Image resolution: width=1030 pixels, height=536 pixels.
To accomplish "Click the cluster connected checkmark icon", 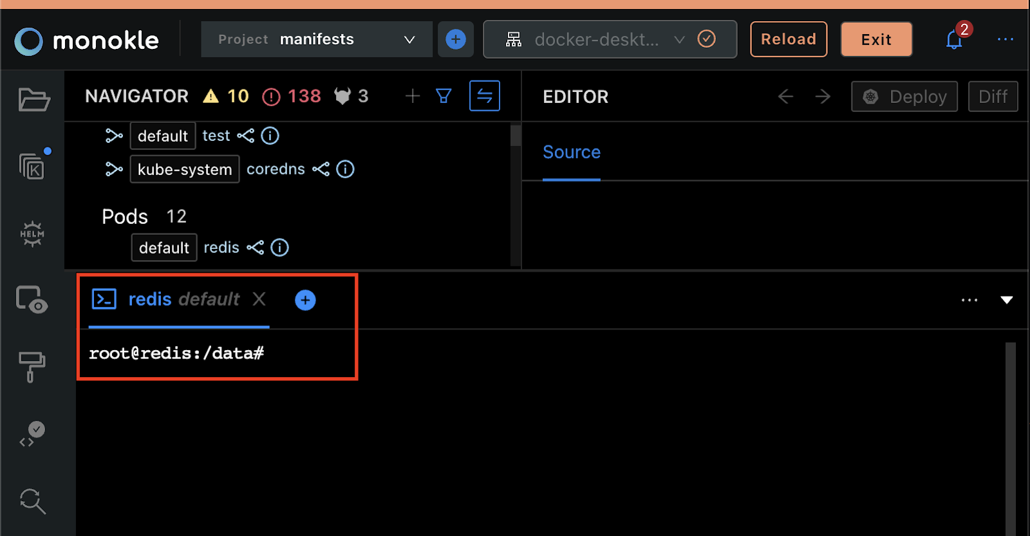I will pyautogui.click(x=707, y=39).
